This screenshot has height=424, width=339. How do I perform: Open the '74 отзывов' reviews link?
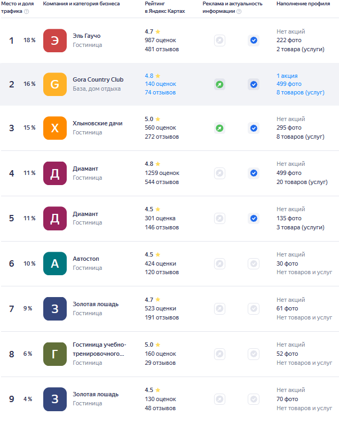point(160,92)
